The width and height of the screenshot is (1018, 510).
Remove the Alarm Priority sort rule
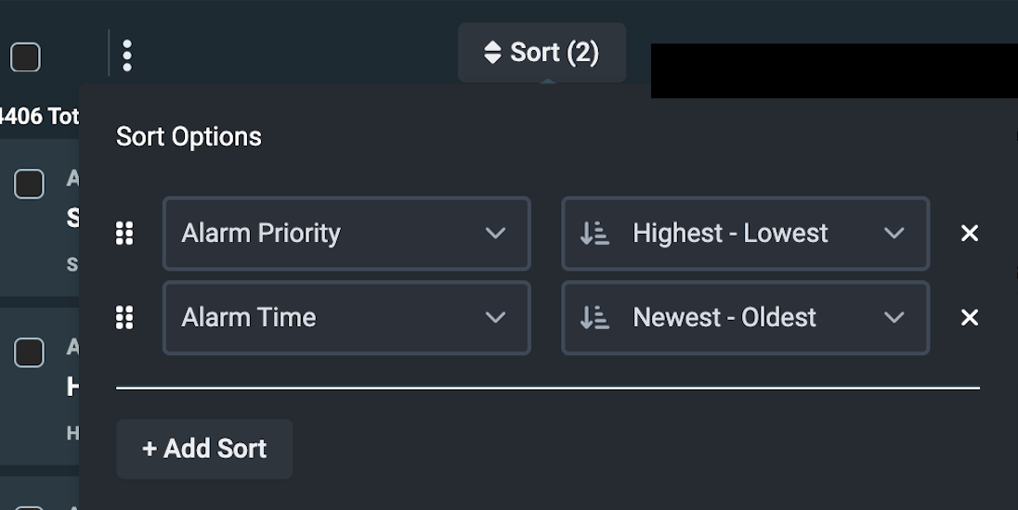pyautogui.click(x=969, y=234)
